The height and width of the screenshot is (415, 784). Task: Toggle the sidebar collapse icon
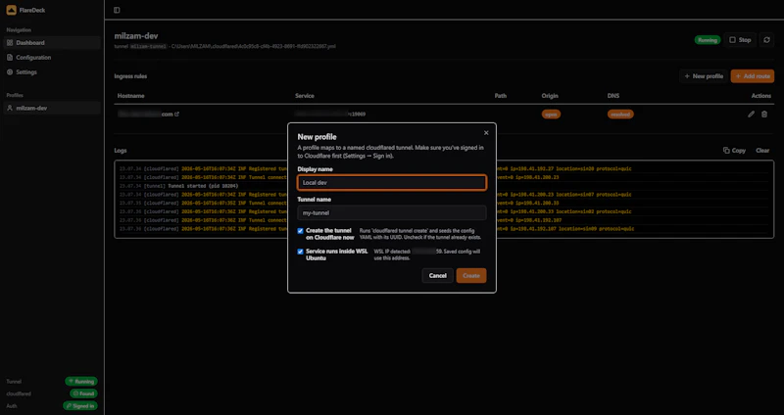[x=117, y=10]
